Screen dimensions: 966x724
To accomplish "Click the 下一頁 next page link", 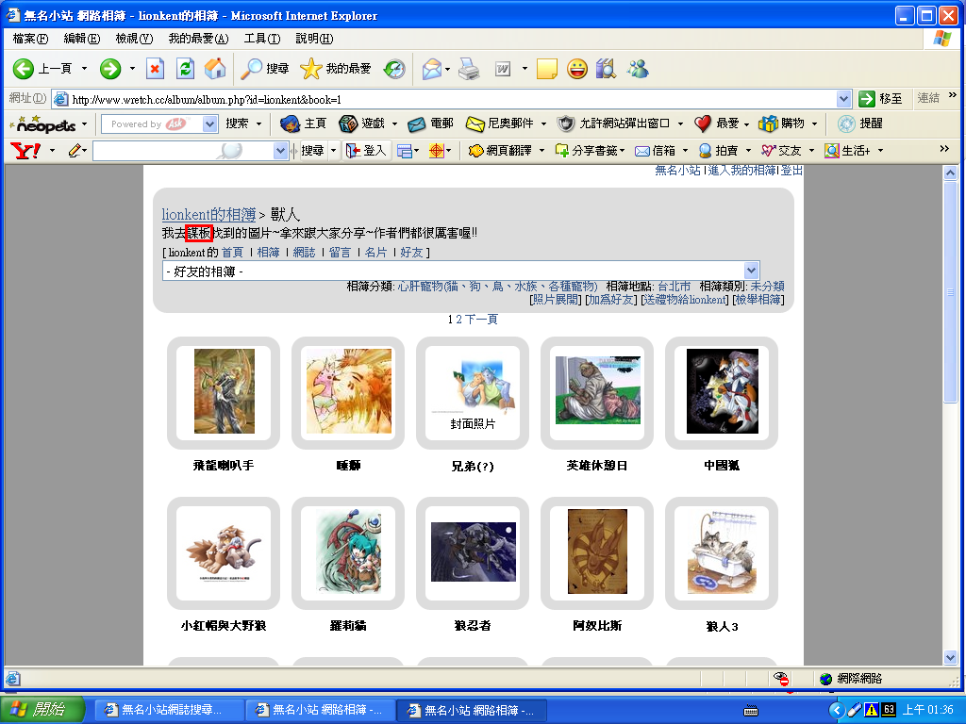I will point(481,320).
